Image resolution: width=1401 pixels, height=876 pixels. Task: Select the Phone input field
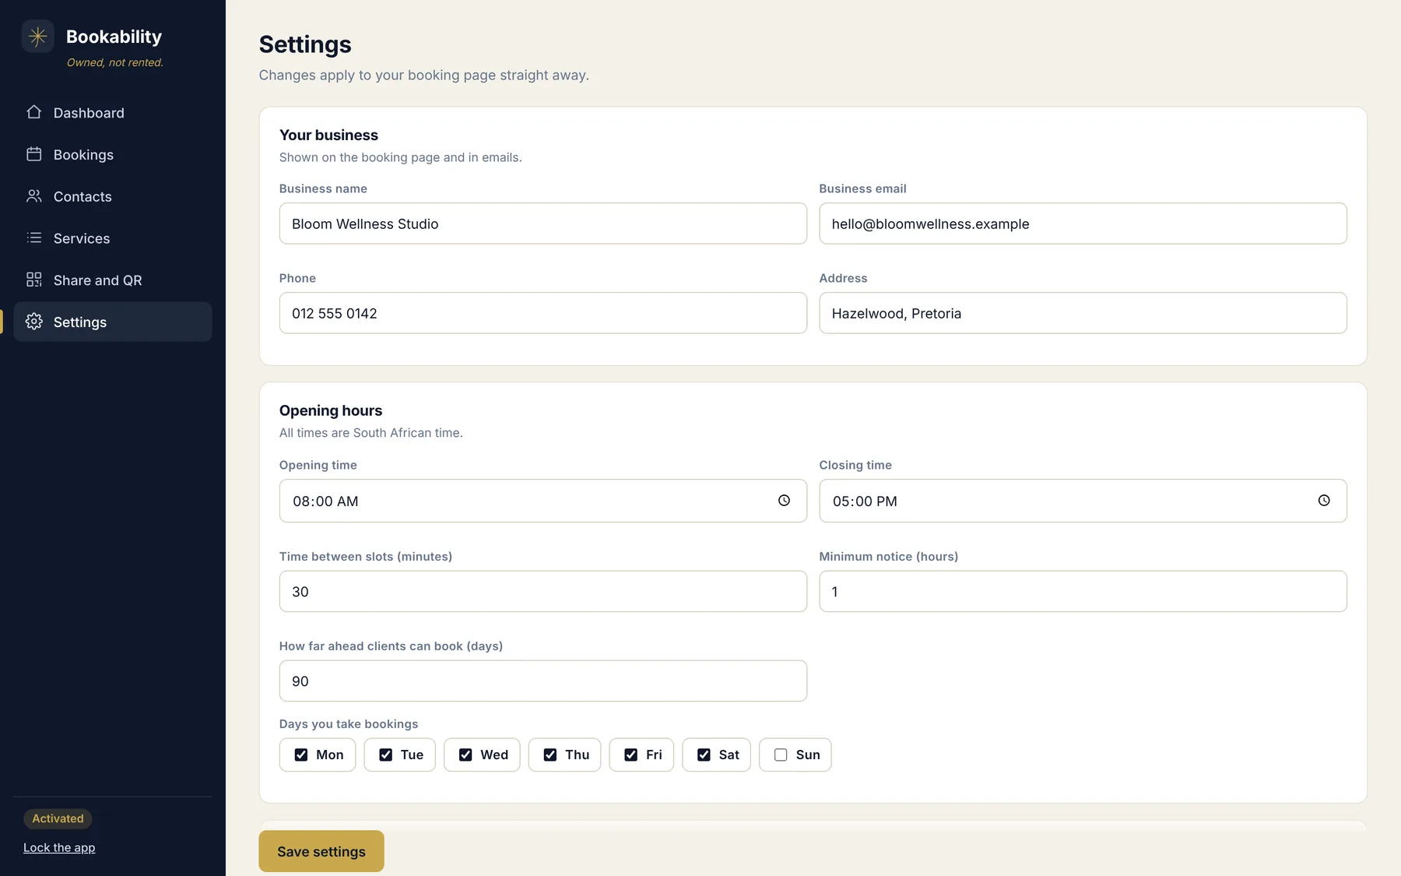[x=543, y=313]
